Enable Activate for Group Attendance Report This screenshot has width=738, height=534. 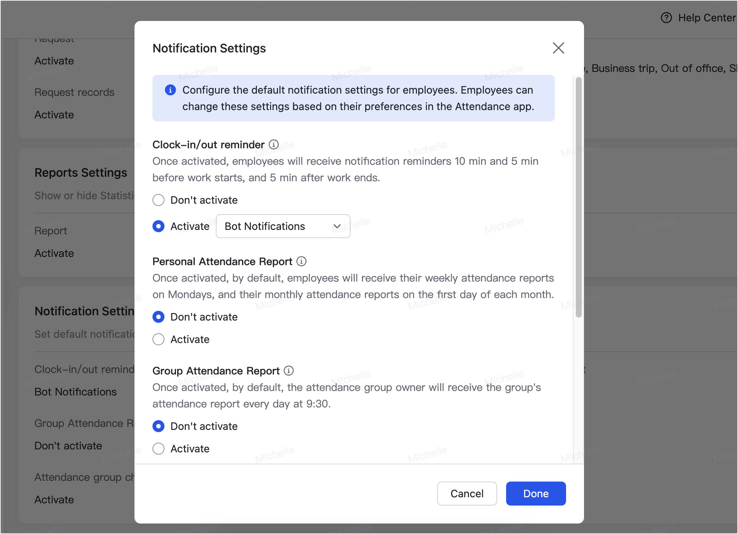[158, 449]
